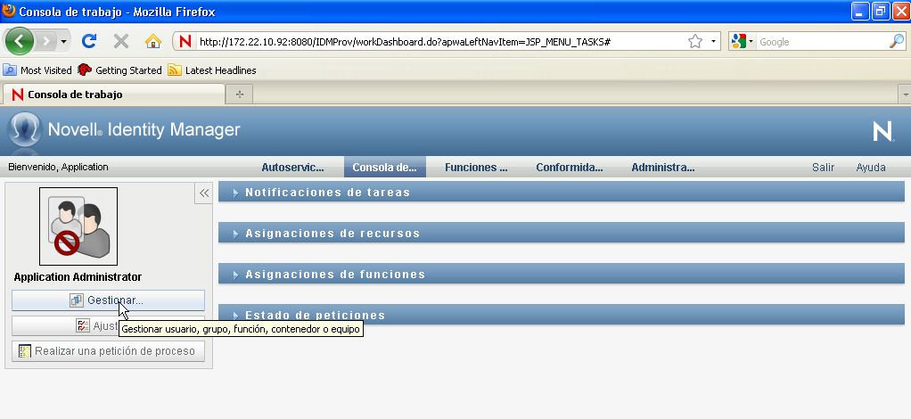Screen dimensions: 911x419
Task: Click the Application Administrator user photo
Action: click(78, 226)
